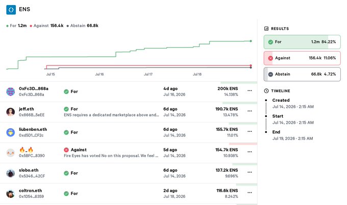Click check icon in For result bar
347x205 pixels.
click(270, 42)
